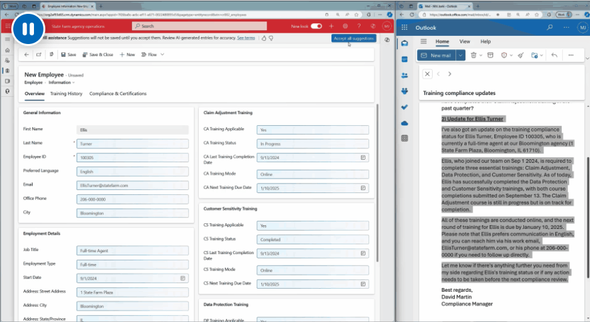The image size is (590, 322).
Task: Close the Training compliance updates email
Action: pos(427,74)
